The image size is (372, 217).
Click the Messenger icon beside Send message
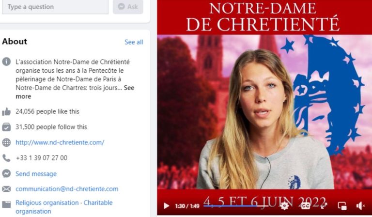[6, 173]
